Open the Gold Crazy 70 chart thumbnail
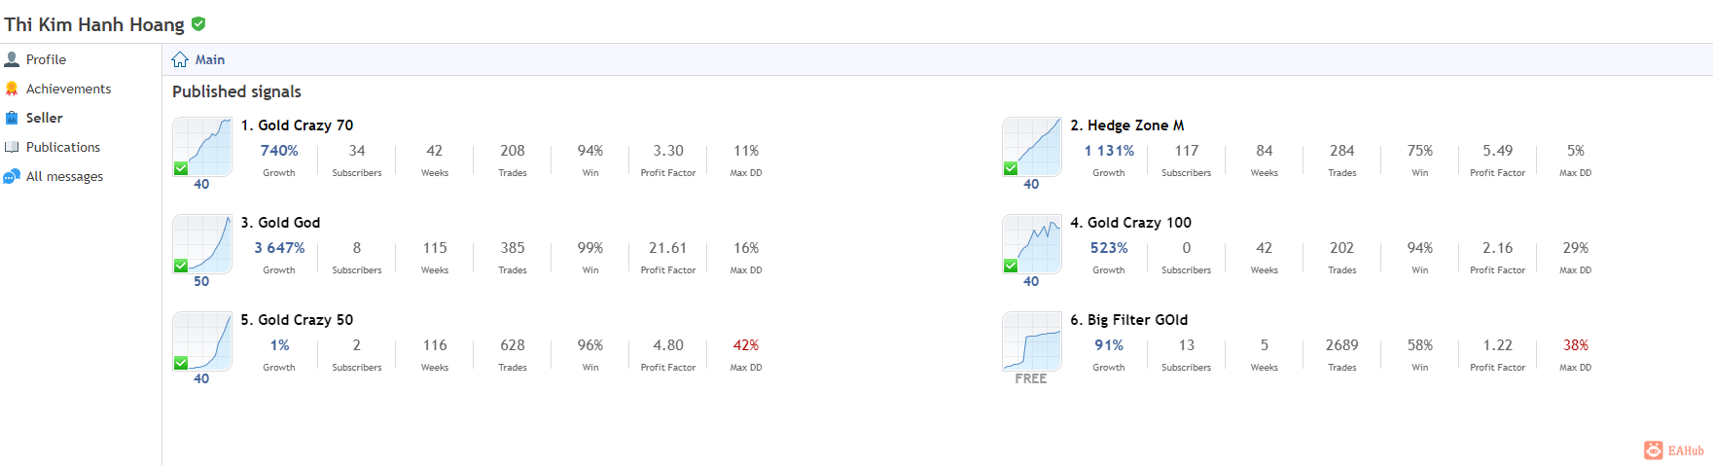 coord(202,147)
